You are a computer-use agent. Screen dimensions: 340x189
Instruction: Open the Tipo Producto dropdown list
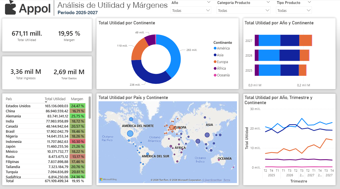coord(294,10)
